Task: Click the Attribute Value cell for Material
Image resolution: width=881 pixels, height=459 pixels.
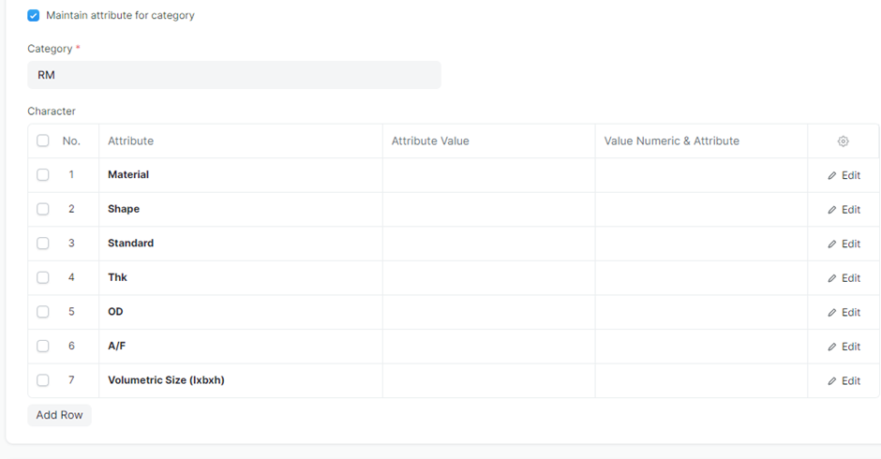Action: click(x=488, y=175)
